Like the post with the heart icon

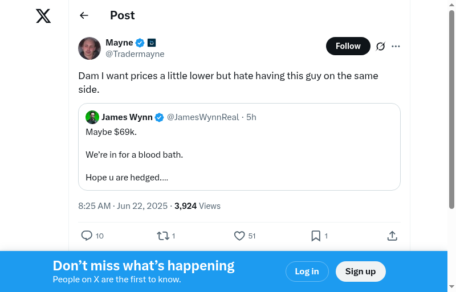pos(239,236)
